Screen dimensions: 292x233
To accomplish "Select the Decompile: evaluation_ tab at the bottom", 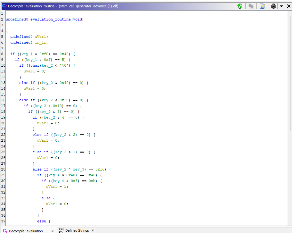I will coord(28,231).
